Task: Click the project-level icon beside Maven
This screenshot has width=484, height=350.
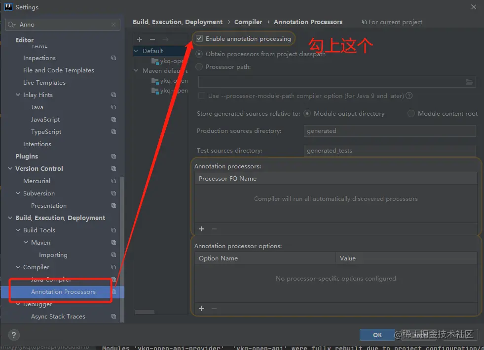Action: point(113,243)
